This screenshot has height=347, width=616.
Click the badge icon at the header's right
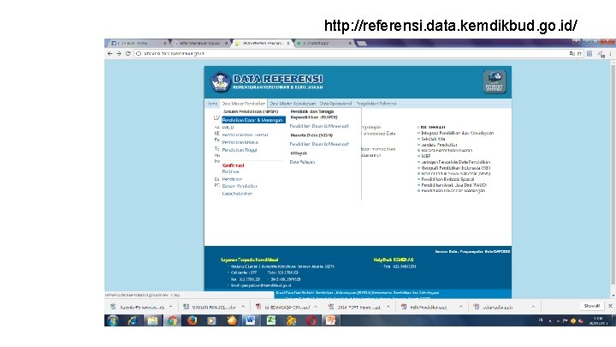pos(495,82)
